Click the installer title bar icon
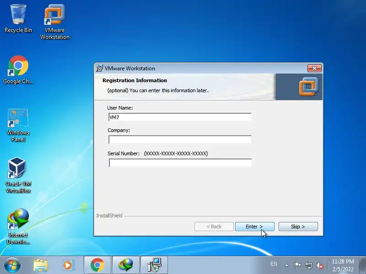366x274 pixels. [99, 68]
